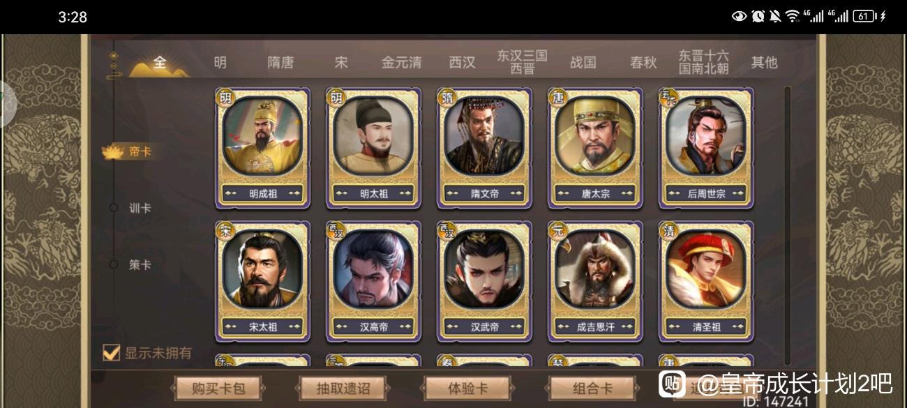The width and height of the screenshot is (907, 408).
Task: Show the 战国 tab
Action: click(x=583, y=62)
